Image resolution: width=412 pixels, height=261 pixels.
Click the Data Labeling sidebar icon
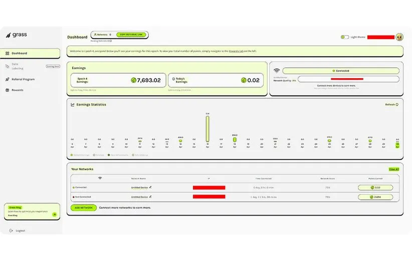click(x=7, y=66)
